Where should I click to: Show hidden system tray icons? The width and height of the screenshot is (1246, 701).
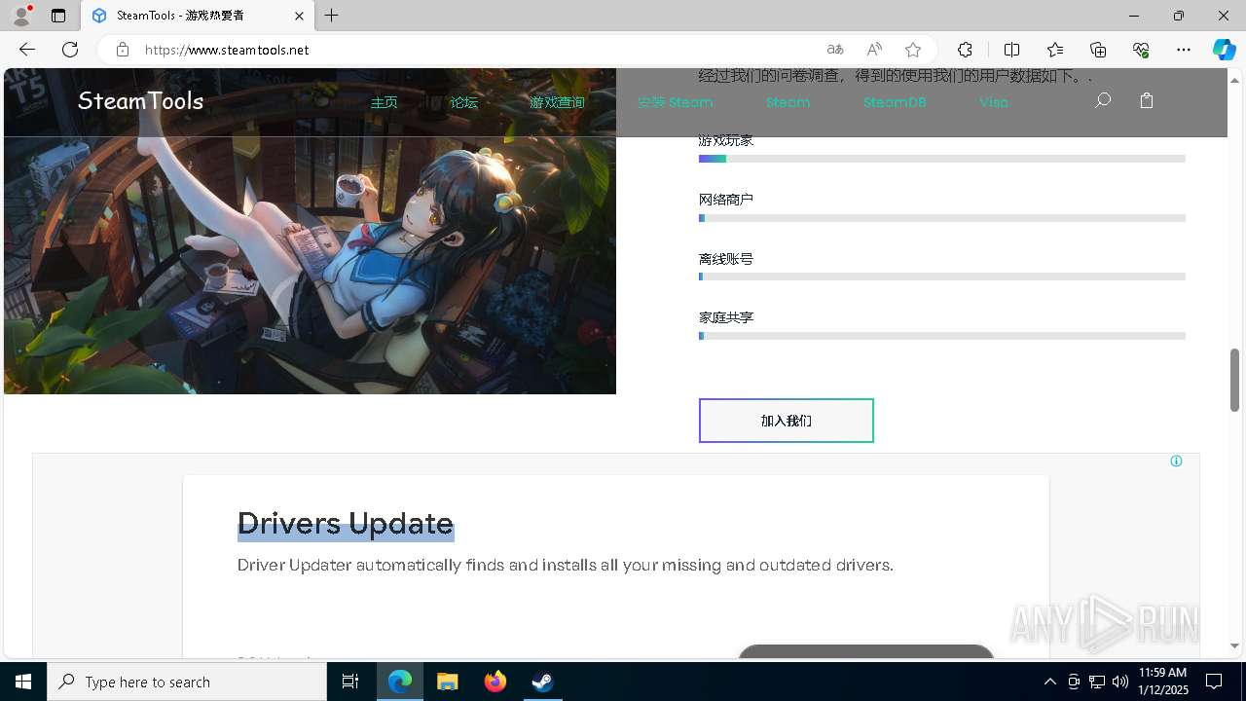[1049, 682]
